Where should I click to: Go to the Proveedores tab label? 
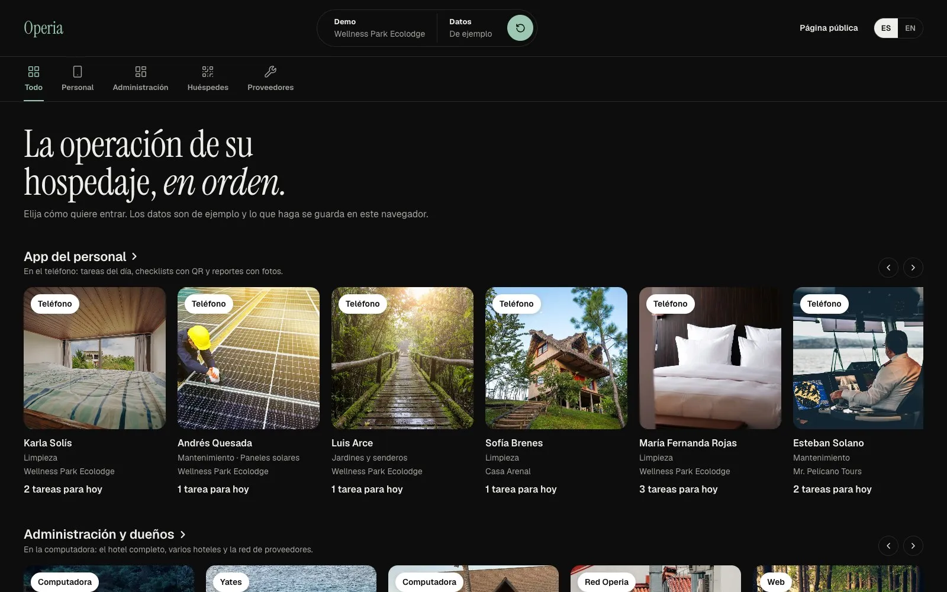point(270,87)
